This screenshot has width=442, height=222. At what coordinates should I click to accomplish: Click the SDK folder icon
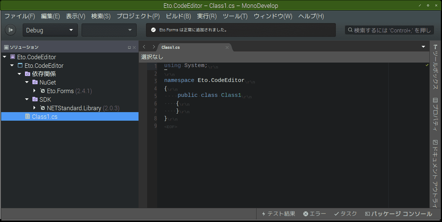35,99
